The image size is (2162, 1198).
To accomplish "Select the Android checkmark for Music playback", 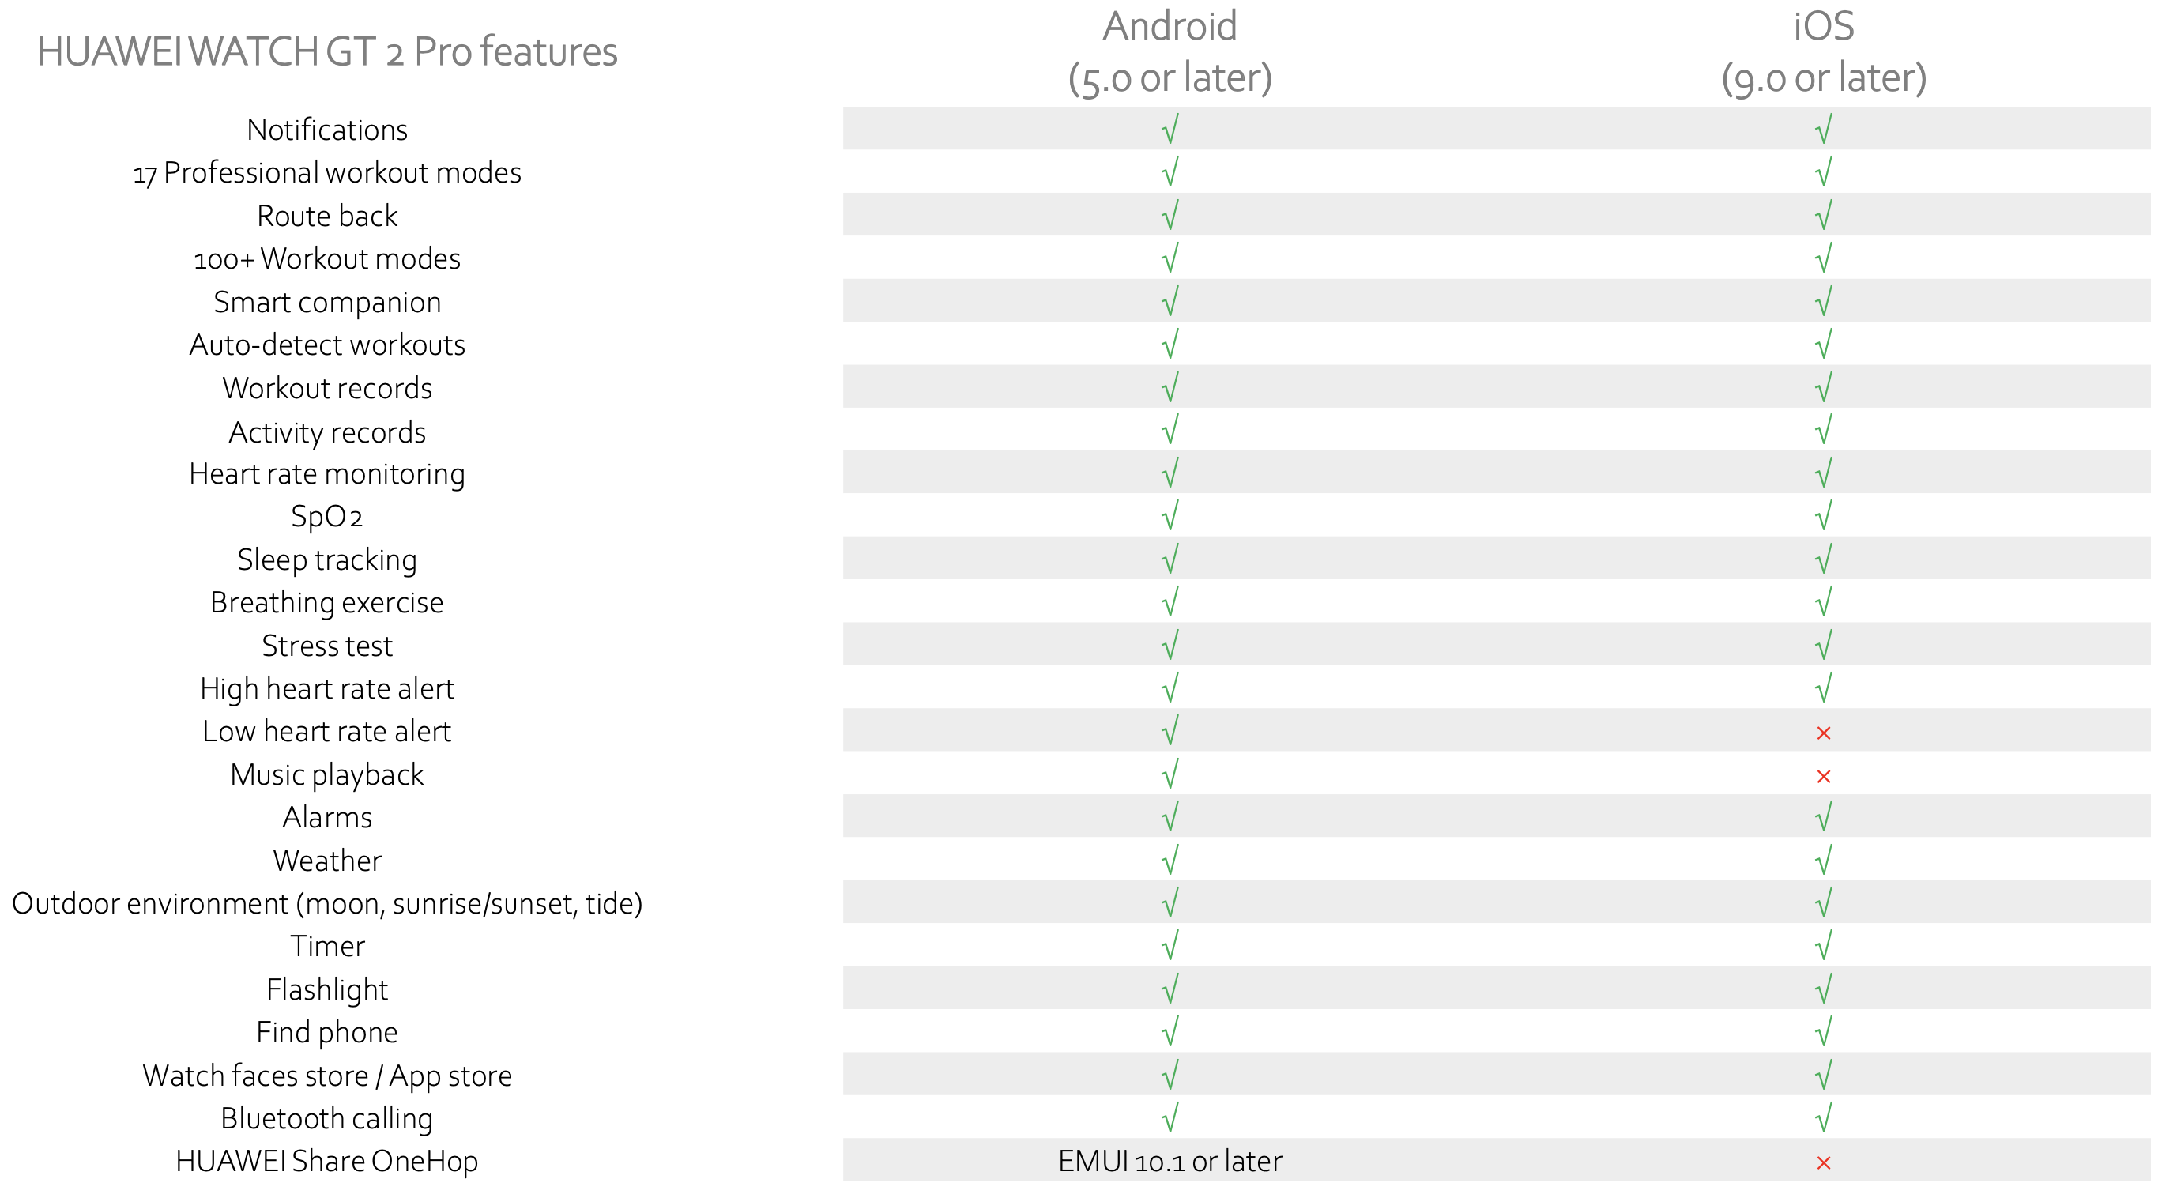I will click(x=1170, y=774).
